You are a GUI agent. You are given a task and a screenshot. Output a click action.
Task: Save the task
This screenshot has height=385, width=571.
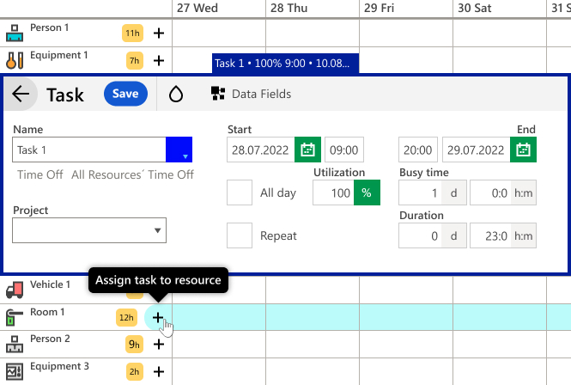pos(125,94)
